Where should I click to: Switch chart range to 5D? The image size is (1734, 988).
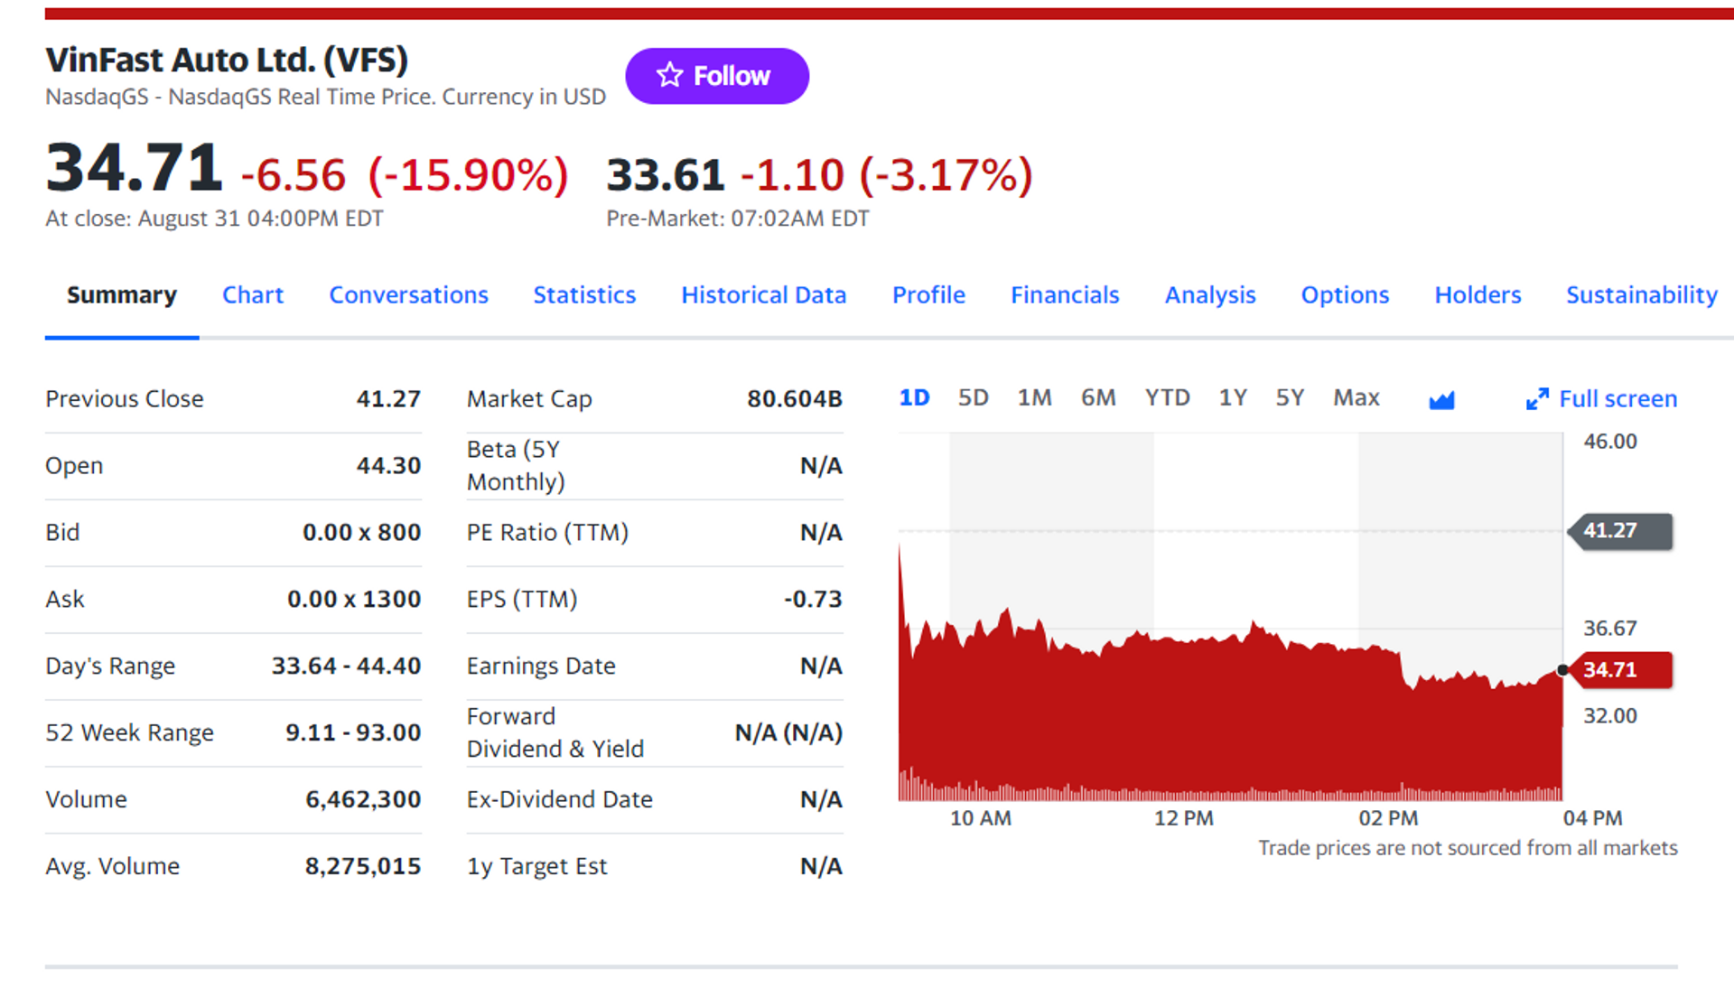[973, 397]
